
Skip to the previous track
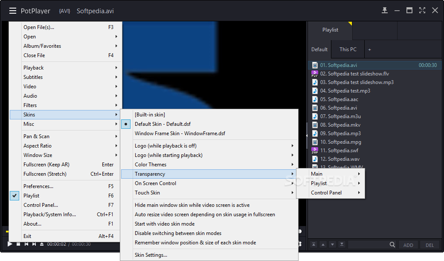[26, 244]
